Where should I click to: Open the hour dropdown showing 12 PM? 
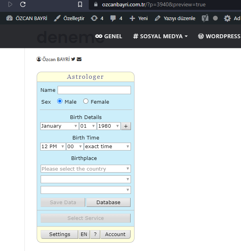point(53,147)
